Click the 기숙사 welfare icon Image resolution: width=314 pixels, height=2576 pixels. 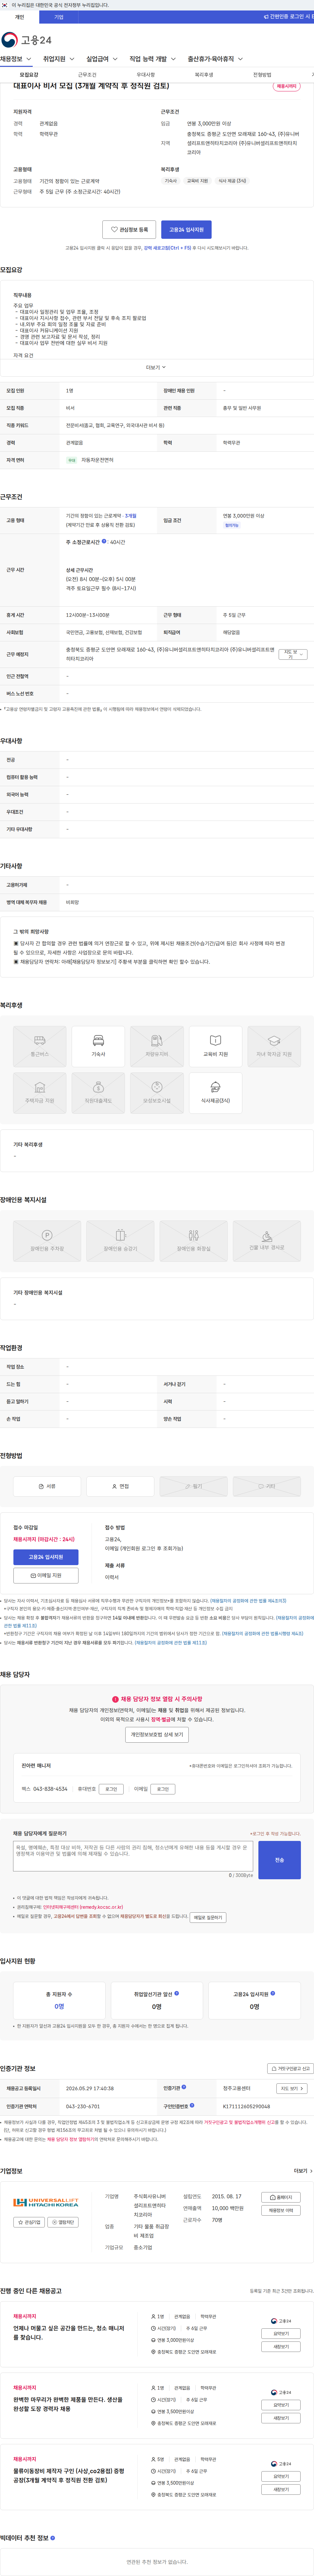98,1046
